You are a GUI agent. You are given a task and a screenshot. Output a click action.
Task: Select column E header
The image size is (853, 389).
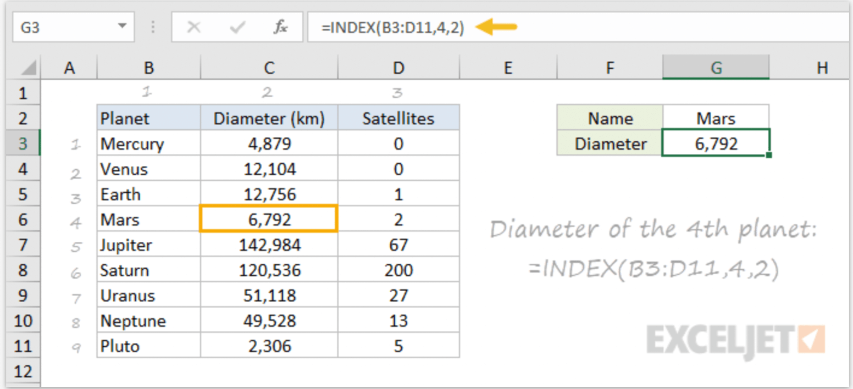508,68
